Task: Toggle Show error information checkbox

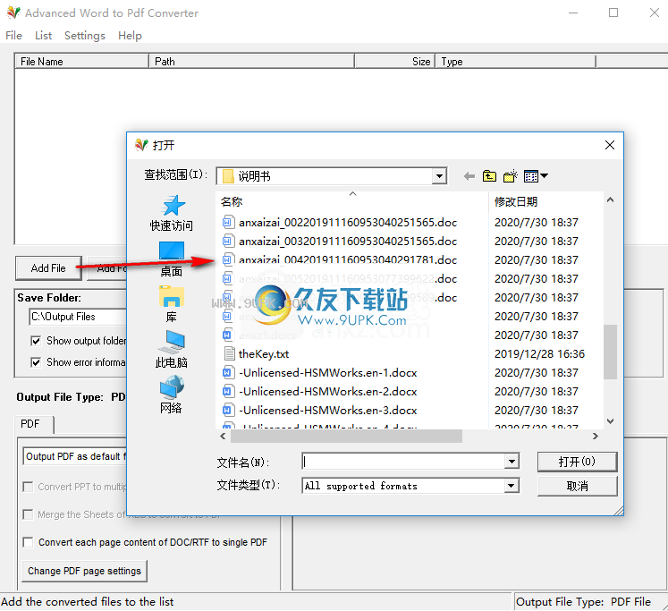Action: tap(36, 362)
